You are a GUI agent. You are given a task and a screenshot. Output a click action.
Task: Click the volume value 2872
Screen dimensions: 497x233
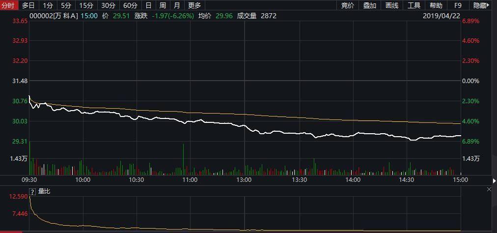point(269,16)
